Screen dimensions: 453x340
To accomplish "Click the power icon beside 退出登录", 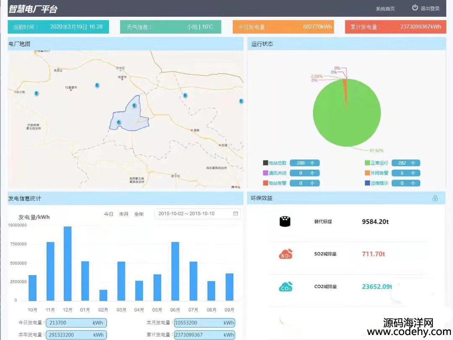I will click(x=414, y=8).
